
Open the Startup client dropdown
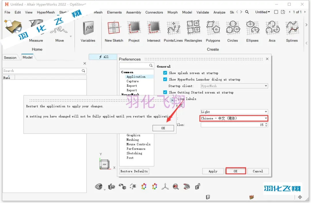[234, 86]
